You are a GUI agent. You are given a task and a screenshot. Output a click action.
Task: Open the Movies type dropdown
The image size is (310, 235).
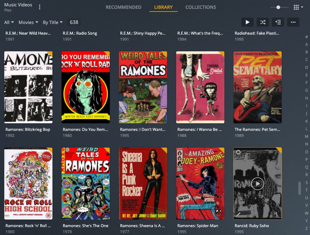coord(28,22)
